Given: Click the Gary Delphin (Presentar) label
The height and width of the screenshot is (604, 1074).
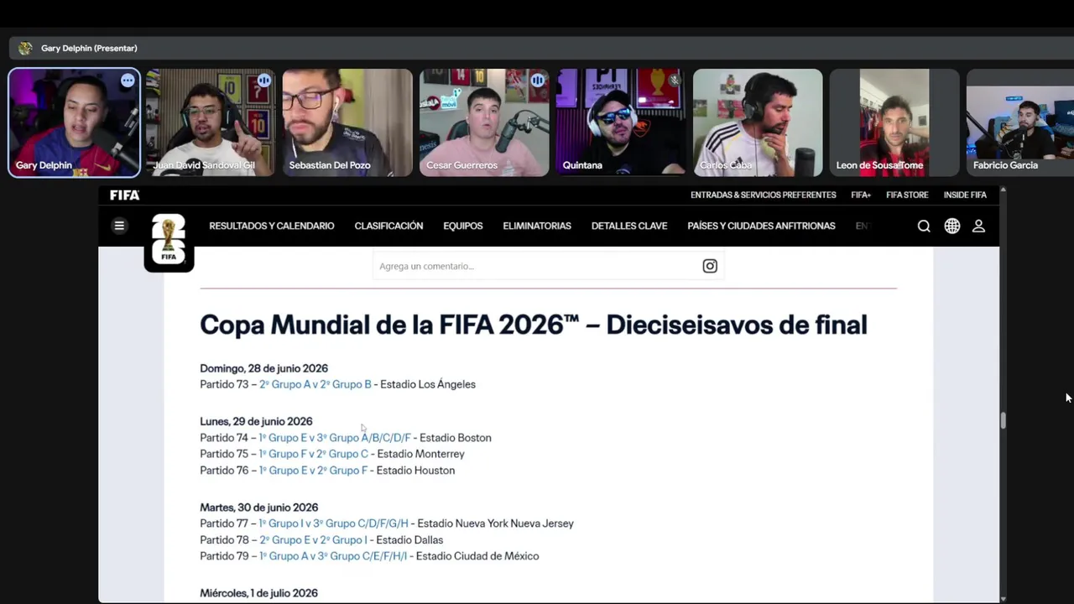Looking at the screenshot, I should coord(89,48).
